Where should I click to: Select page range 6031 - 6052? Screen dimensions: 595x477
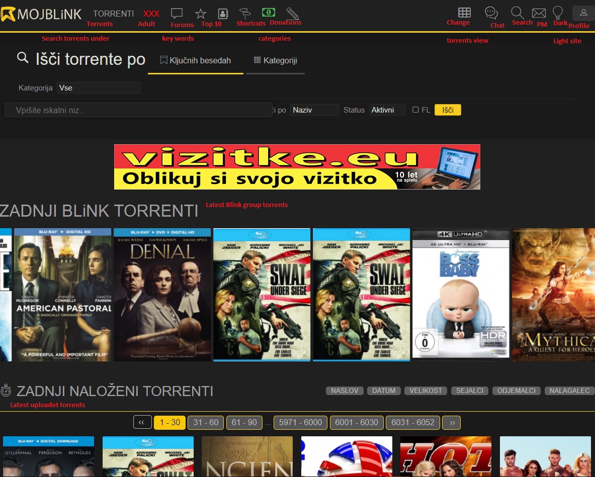coord(413,422)
